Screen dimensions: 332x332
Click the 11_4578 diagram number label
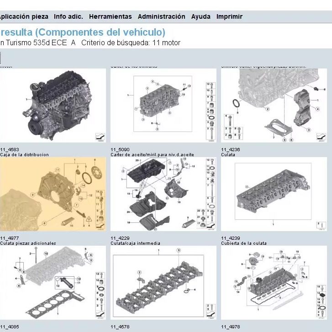[120, 327]
